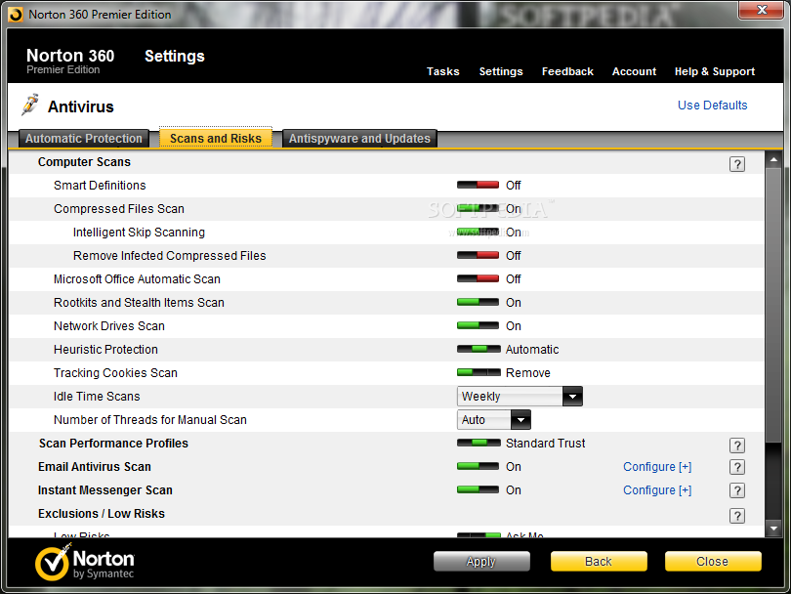This screenshot has width=791, height=594.
Task: Toggle Remove Infected Compressed Files switch
Action: click(x=478, y=255)
